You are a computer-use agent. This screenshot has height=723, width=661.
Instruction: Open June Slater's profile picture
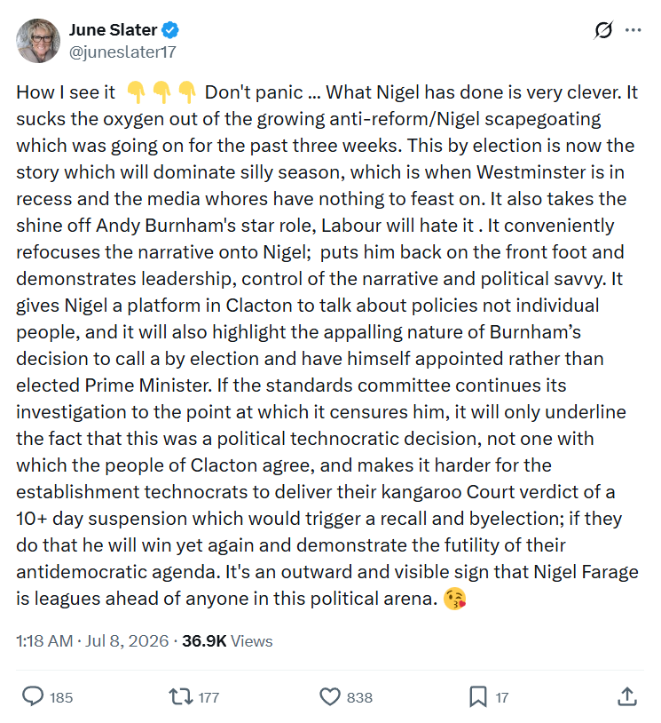38,41
